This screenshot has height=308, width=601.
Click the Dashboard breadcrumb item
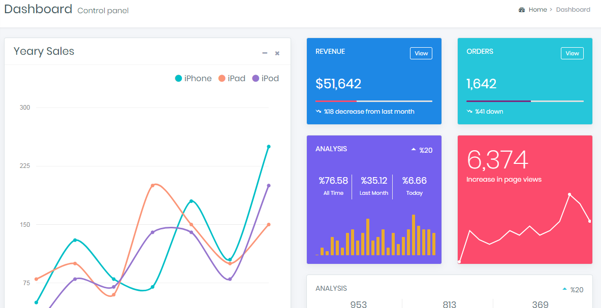[x=573, y=9]
